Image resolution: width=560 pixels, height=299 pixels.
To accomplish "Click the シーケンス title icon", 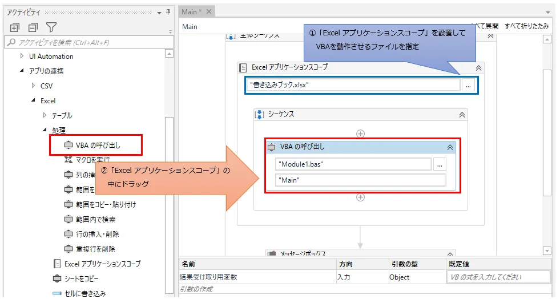I will 259,115.
